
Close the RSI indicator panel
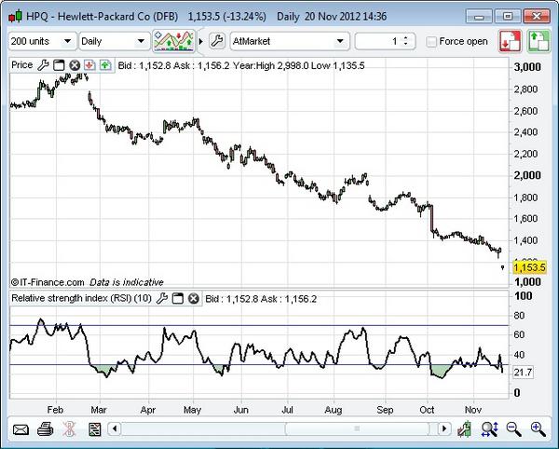194,299
